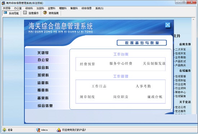Click the 在线服务 heading
This screenshot has width=198, height=134.
(x=185, y=71)
